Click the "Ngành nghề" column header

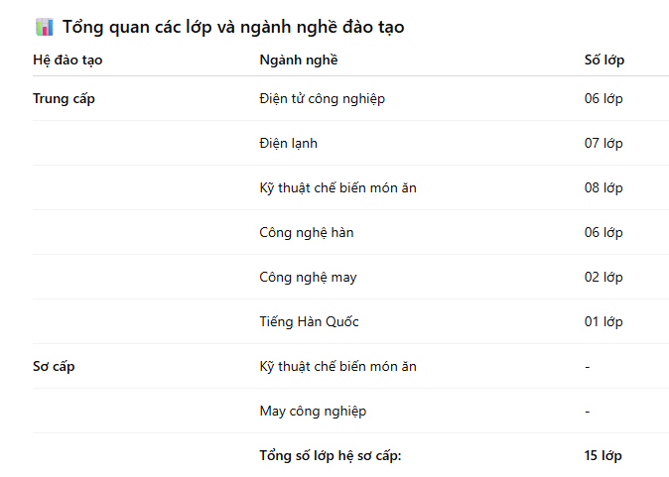(x=298, y=60)
